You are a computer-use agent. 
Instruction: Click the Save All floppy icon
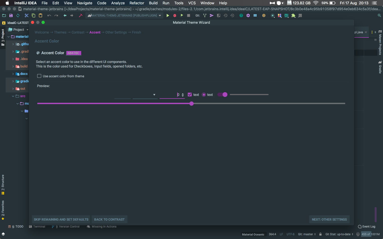(11, 16)
